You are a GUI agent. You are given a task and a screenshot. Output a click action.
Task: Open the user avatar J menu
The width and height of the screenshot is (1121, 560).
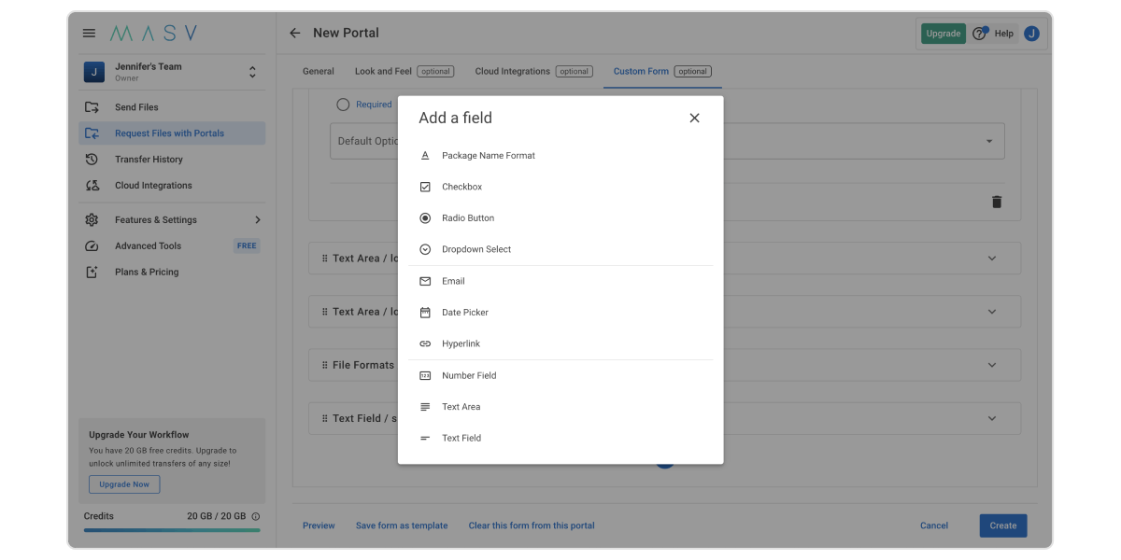(x=1031, y=34)
